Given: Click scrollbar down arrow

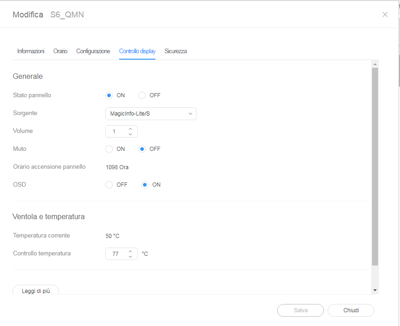Looking at the screenshot, I should tap(375, 290).
